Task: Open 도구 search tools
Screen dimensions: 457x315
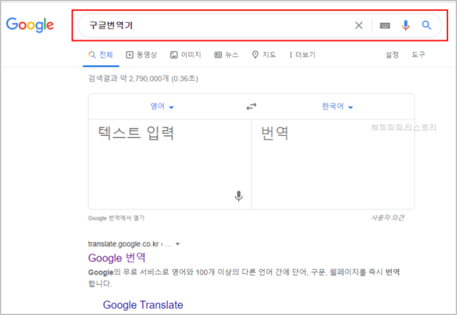Action: pyautogui.click(x=418, y=55)
